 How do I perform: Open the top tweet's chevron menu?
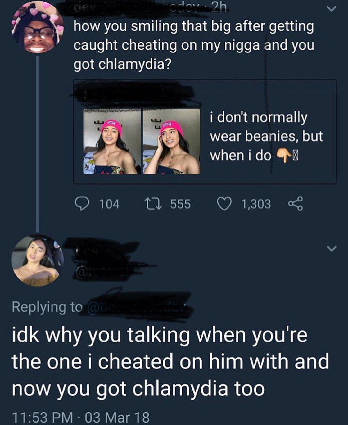tap(331, 9)
